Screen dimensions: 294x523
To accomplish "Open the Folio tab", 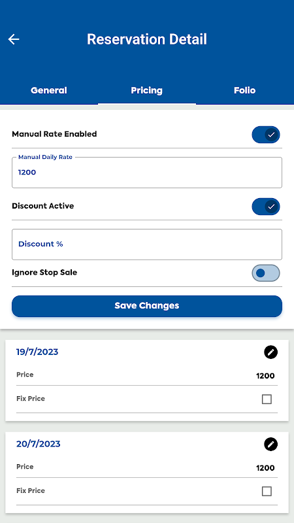I will coord(244,90).
